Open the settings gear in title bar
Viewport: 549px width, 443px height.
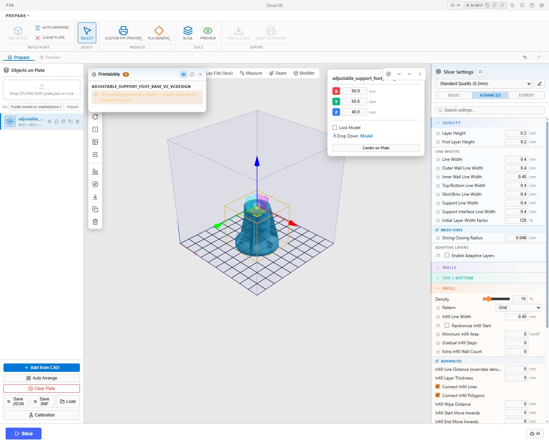tap(542, 5)
